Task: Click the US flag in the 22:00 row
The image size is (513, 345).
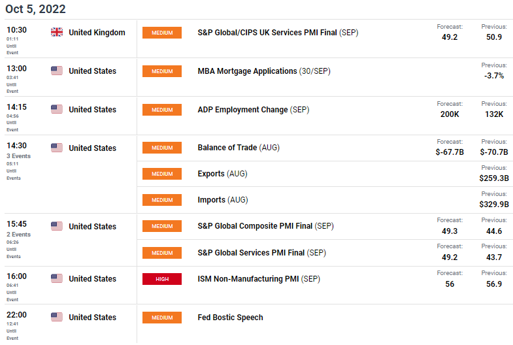Action: (57, 318)
